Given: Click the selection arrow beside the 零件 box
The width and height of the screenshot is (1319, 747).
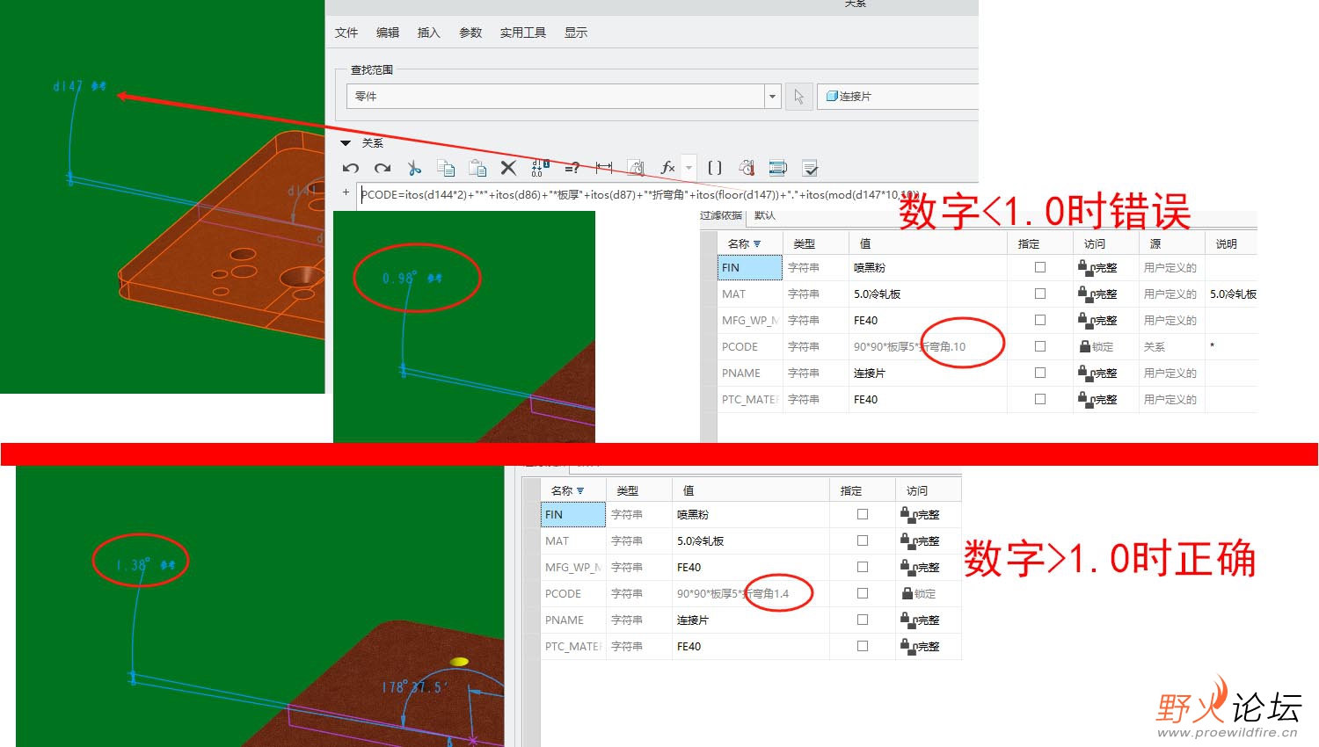Looking at the screenshot, I should tap(798, 97).
